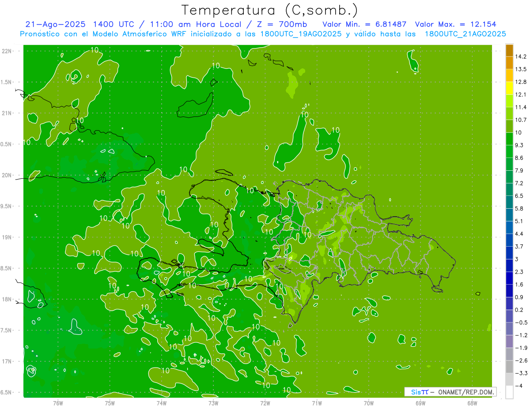Click the '10.7' value on the color legend
This screenshot has width=530, height=409.
521,120
